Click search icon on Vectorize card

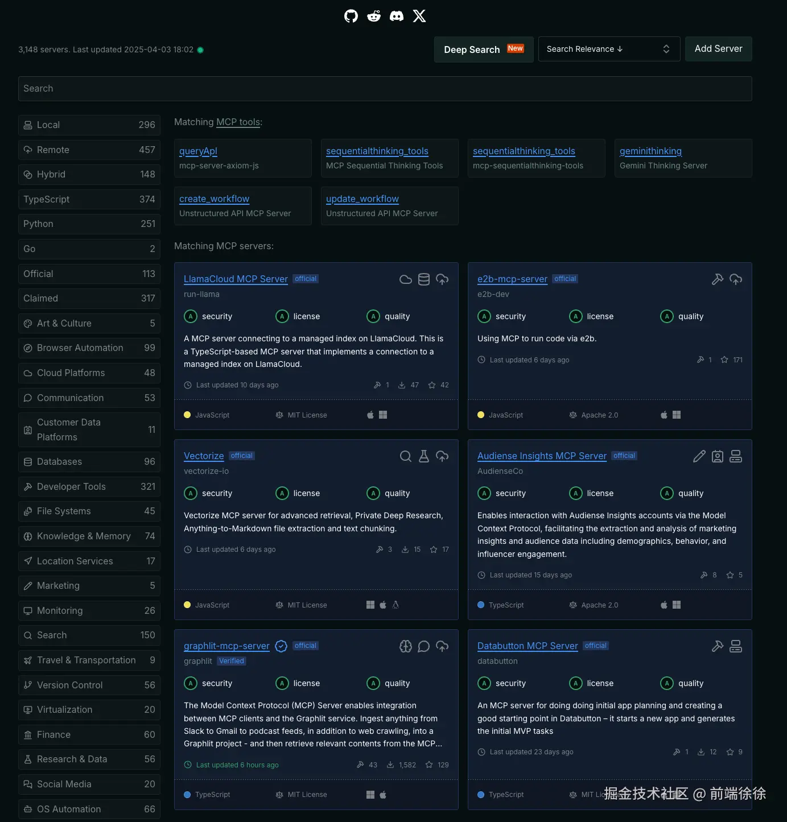(x=406, y=456)
